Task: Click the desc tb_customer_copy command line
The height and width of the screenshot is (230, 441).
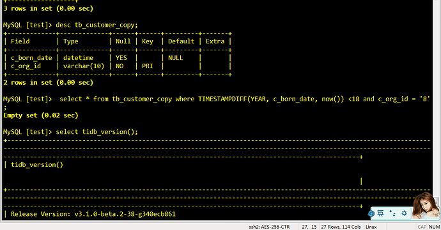Action: click(70, 25)
